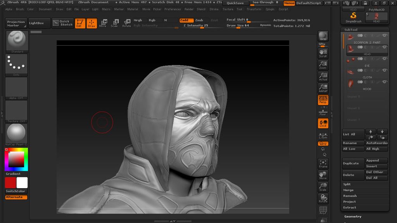Click the Scroll canvas navigation icon
The height and width of the screenshot is (223, 397).
click(x=323, y=53)
